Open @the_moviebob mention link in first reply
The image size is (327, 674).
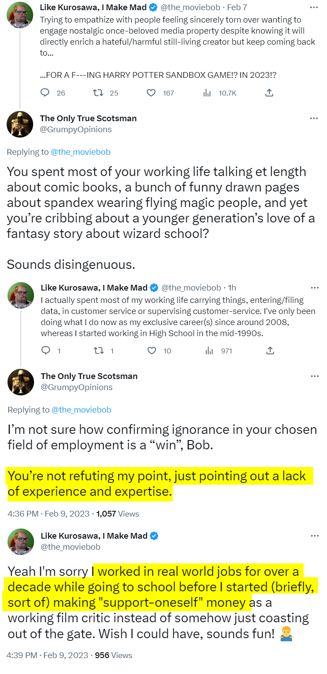tap(80, 152)
